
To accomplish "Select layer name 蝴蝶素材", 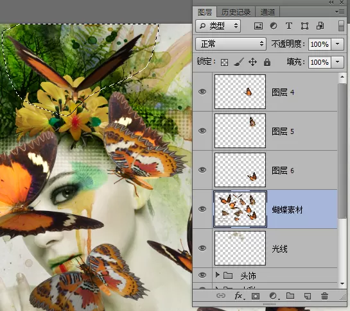I will pyautogui.click(x=287, y=210).
